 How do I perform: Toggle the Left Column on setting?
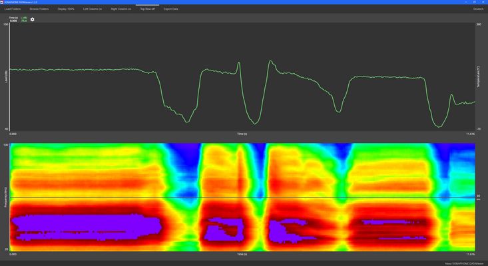point(93,9)
